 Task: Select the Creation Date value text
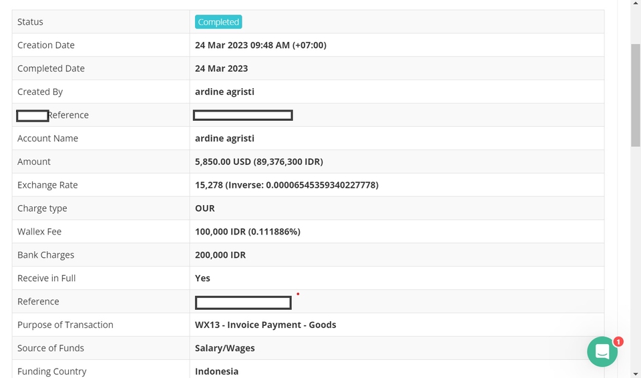(x=260, y=45)
